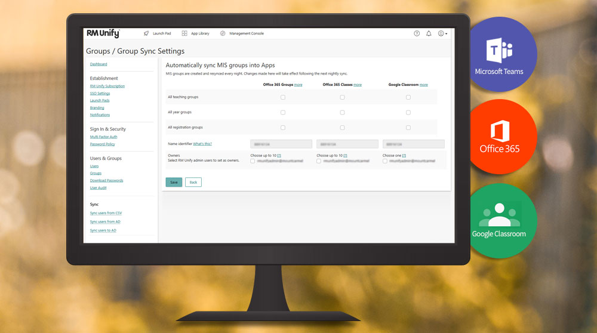The image size is (597, 333).
Task: Open the Launch Pad rocket icon
Action: 146,33
